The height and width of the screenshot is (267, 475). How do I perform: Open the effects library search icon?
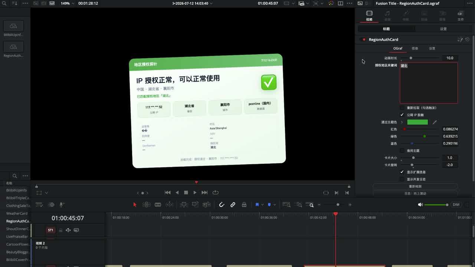click(x=14, y=176)
